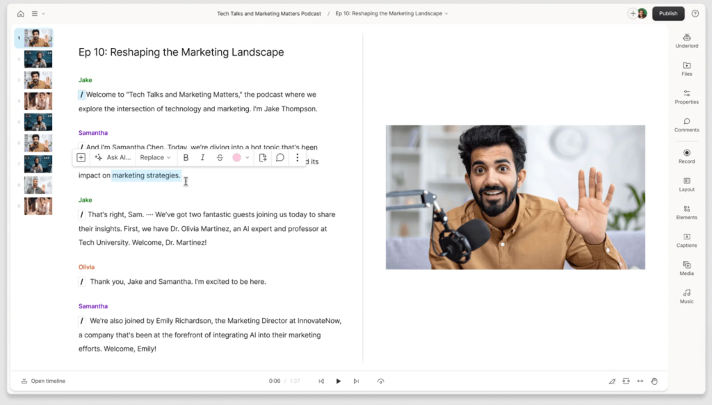The image size is (712, 405).
Task: Skip to the next scene
Action: pos(356,381)
